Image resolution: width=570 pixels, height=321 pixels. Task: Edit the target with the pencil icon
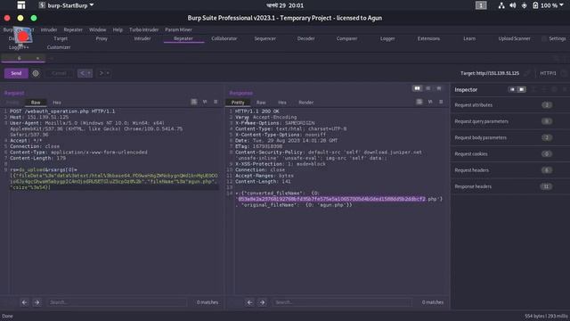pos(527,73)
